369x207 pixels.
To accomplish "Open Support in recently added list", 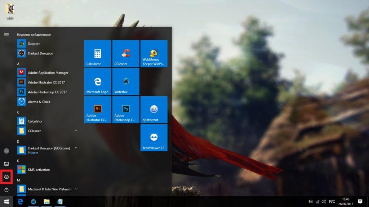I will [47, 43].
